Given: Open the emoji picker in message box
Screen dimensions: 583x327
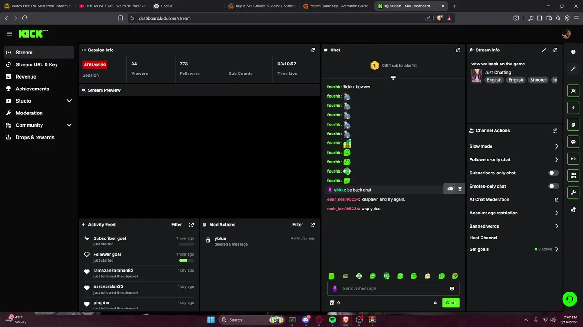Looking at the screenshot, I should (452, 288).
